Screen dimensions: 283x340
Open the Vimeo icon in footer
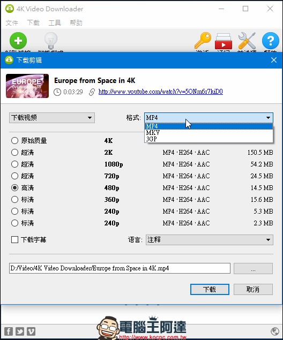pyautogui.click(x=31, y=331)
